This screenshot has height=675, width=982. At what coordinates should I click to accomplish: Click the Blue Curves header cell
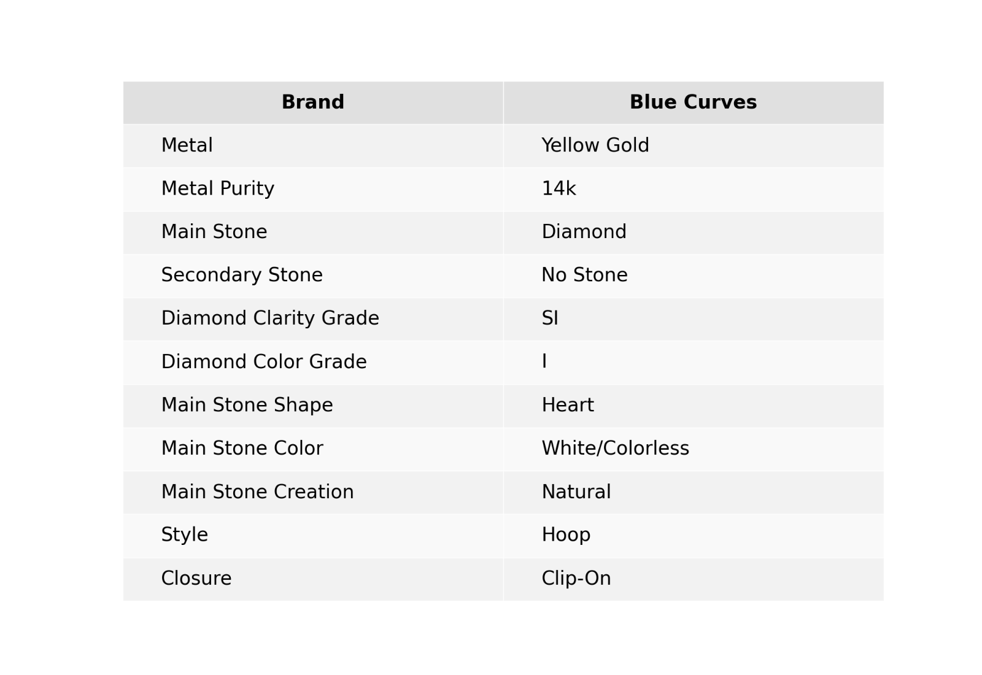click(693, 102)
